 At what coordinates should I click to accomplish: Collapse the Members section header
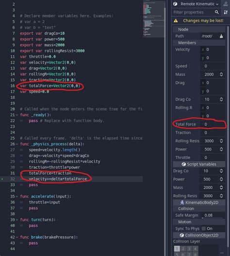point(199,43)
